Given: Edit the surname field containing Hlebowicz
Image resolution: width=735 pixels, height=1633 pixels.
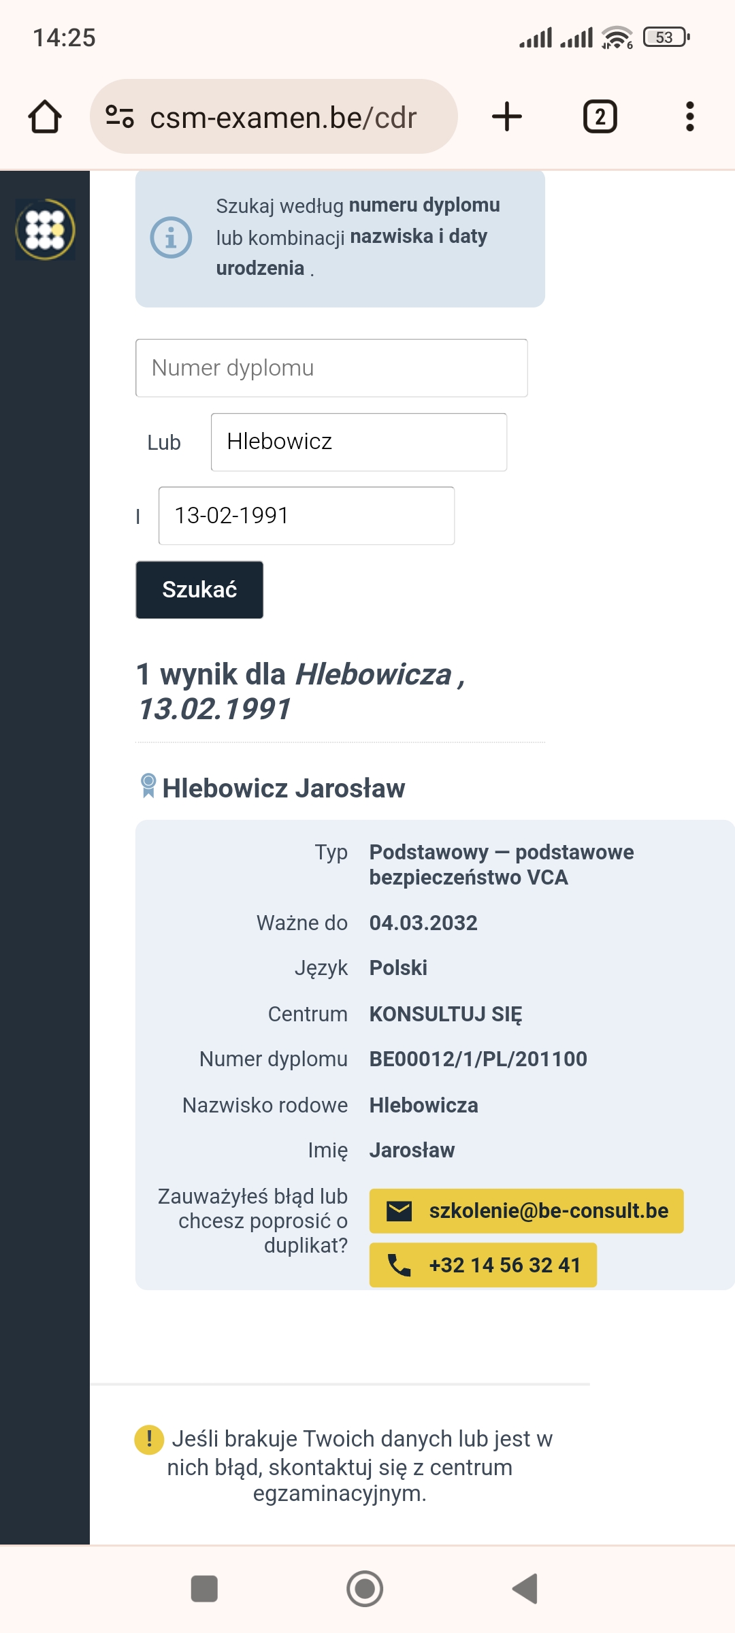Looking at the screenshot, I should pos(359,442).
